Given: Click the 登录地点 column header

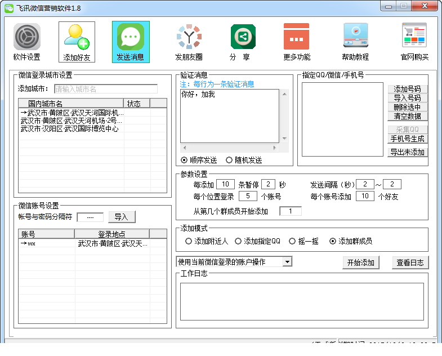Looking at the screenshot, I should pyautogui.click(x=112, y=234).
